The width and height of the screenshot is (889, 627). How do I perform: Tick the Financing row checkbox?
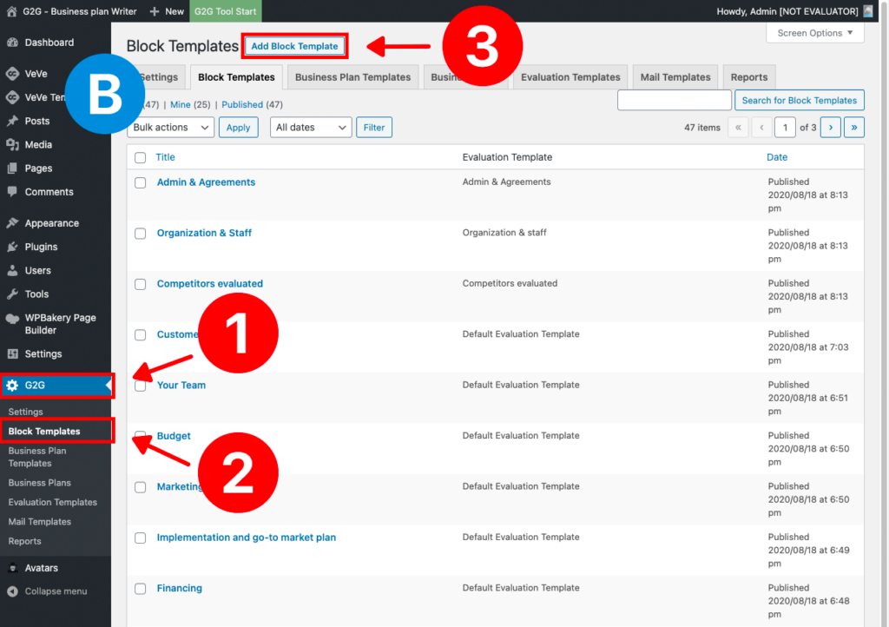140,589
